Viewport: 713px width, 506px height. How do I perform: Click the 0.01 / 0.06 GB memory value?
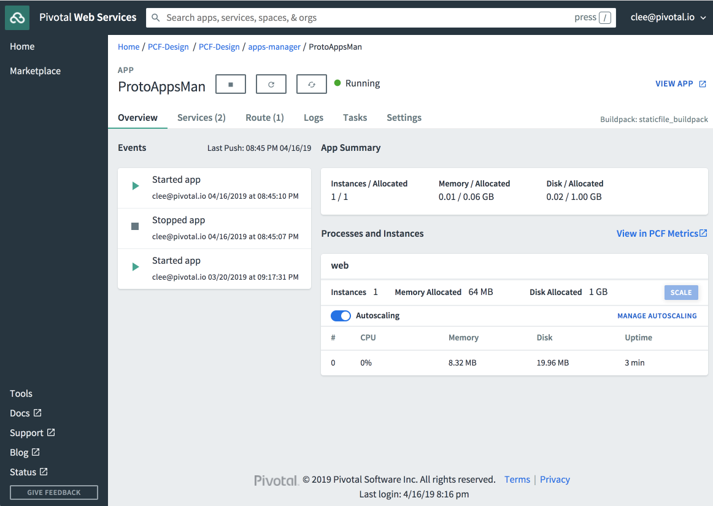click(466, 197)
